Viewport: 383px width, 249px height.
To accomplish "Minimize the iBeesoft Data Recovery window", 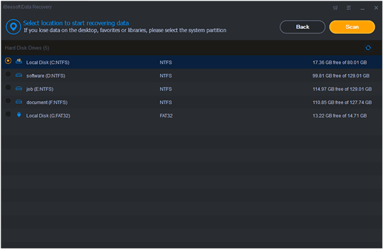I will [363, 8].
